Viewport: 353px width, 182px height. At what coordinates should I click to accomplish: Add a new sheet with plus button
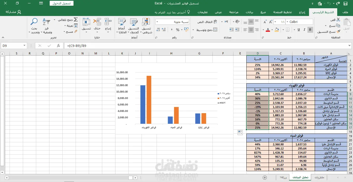coord(265,177)
